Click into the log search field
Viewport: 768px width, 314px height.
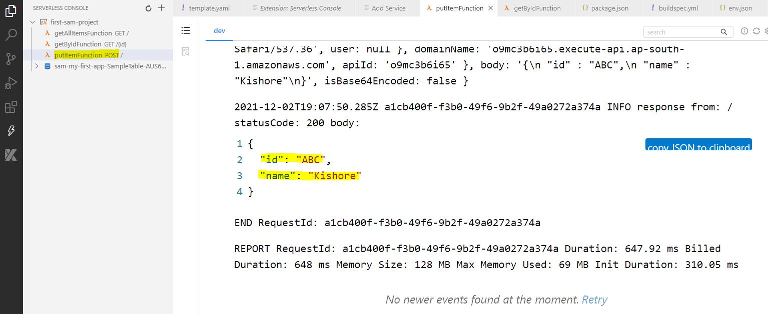(x=681, y=32)
